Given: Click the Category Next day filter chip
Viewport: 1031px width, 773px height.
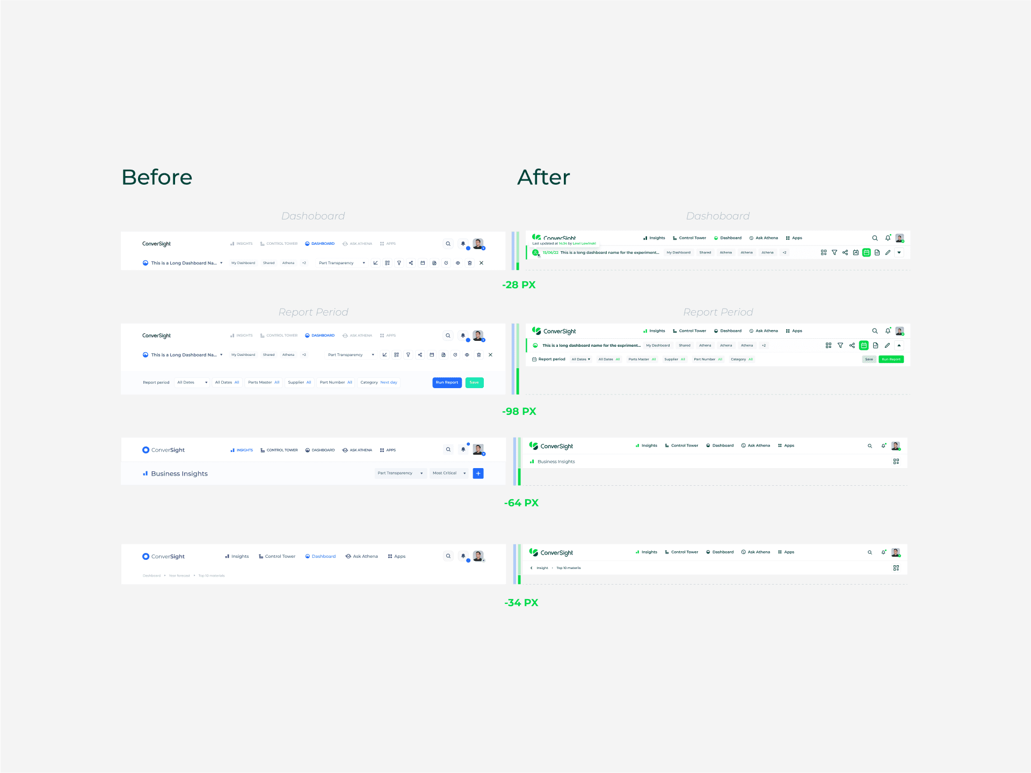Looking at the screenshot, I should 379,383.
